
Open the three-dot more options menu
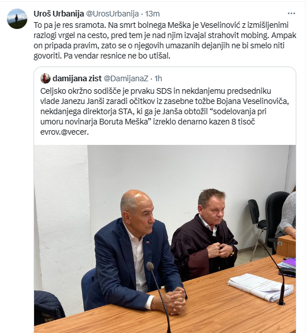[x=291, y=14]
